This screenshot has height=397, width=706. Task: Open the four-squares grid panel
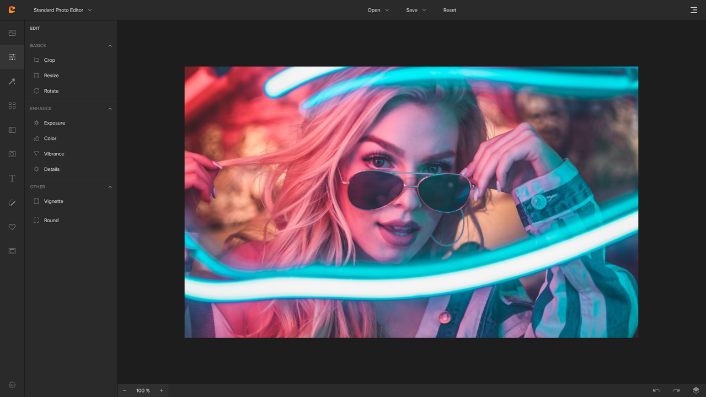point(12,105)
